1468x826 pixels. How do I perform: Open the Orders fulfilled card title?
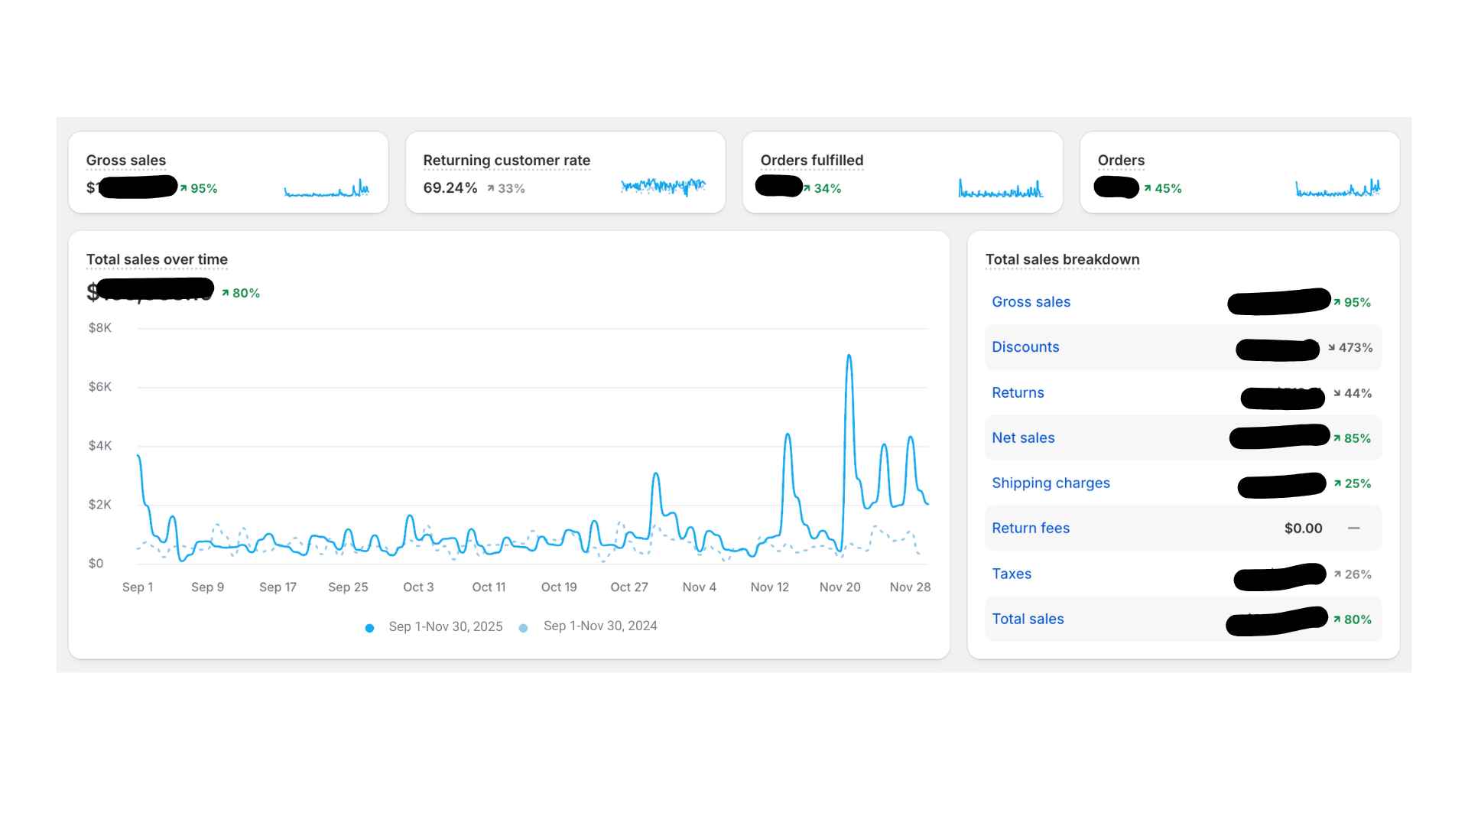811,161
